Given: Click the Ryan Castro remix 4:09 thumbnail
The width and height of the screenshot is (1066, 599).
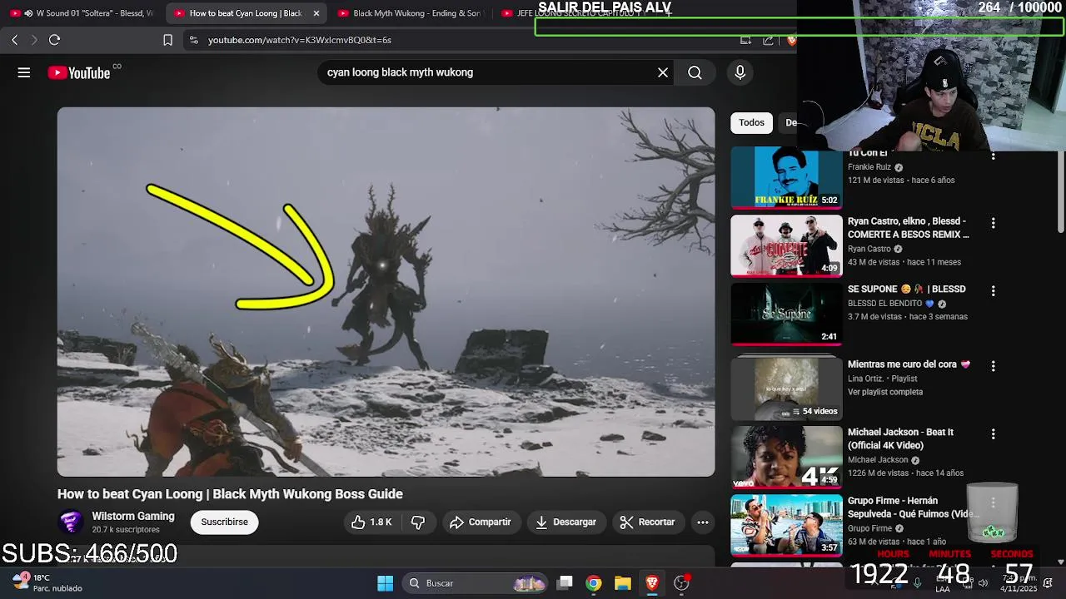Looking at the screenshot, I should [786, 245].
